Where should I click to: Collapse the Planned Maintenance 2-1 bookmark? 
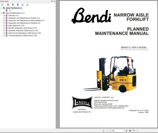pos(1,13)
